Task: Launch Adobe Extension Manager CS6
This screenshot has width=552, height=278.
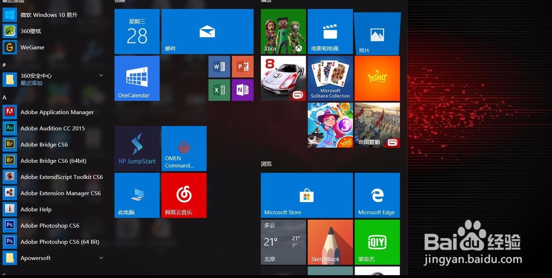Action: 54,193
